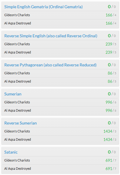Open the Reverse Simple English heading link
120x175 pixels.
[x=51, y=36]
